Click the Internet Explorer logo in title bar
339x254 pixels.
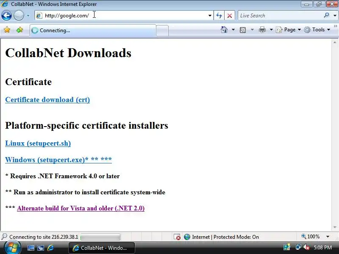[4, 4]
